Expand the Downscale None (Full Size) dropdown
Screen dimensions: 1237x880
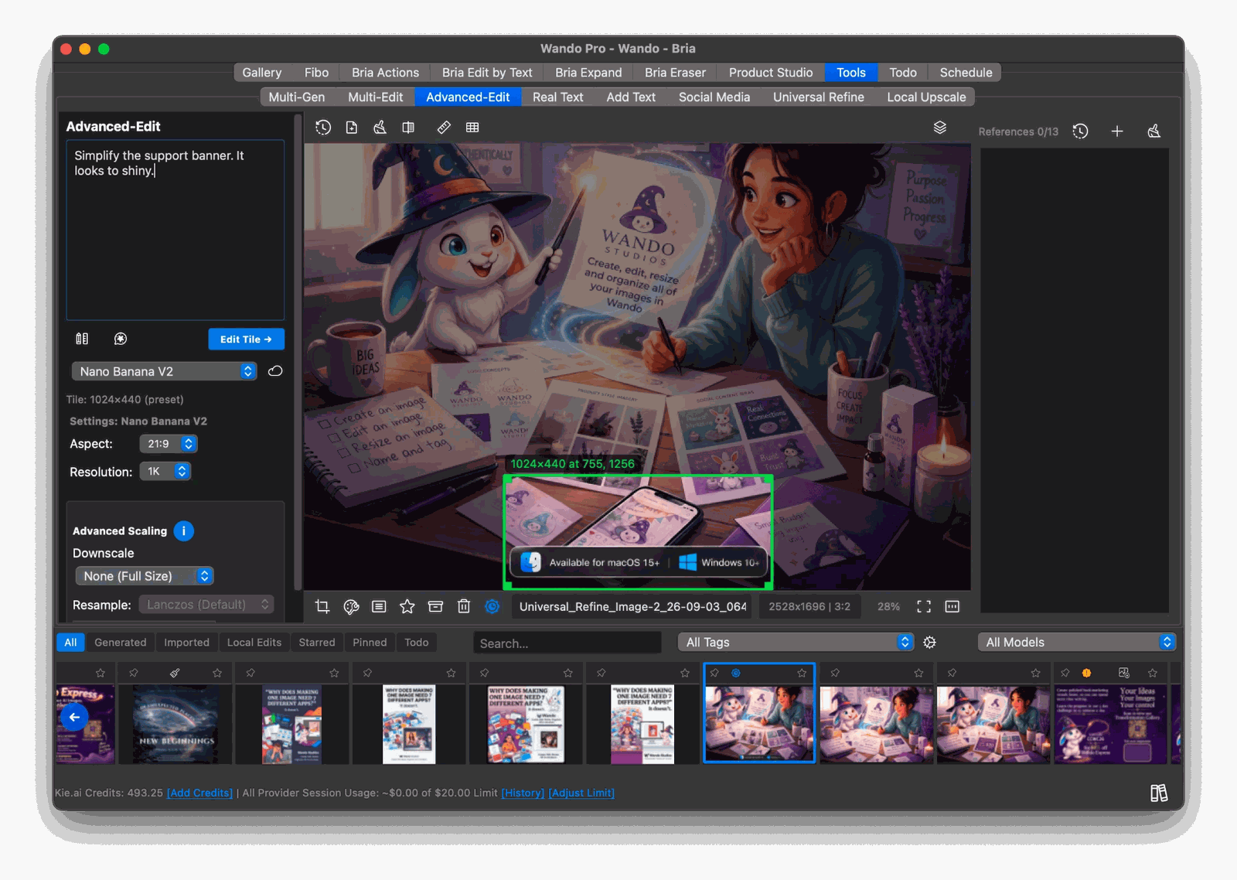145,576
